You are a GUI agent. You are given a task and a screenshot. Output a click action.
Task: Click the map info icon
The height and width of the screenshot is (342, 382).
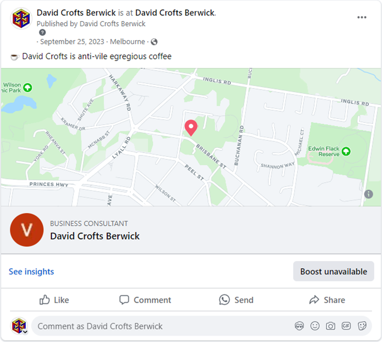[368, 194]
